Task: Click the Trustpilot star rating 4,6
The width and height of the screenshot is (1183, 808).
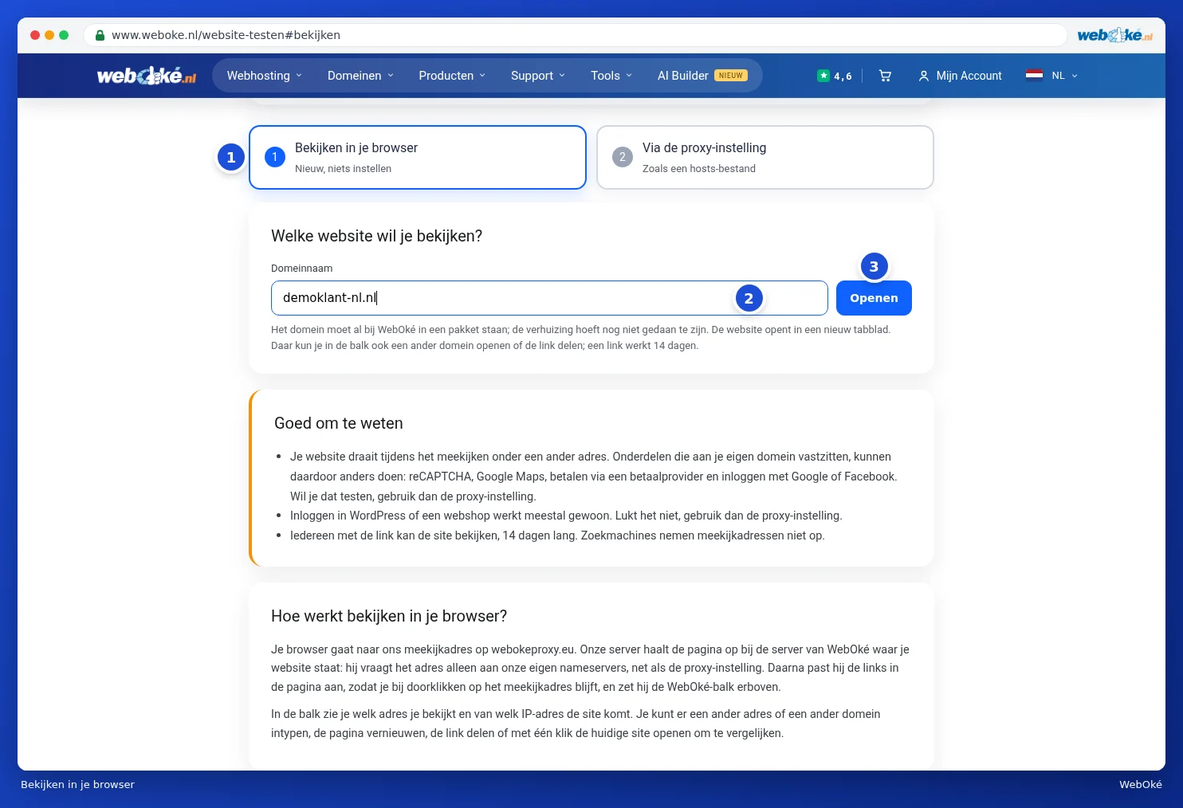Action: (835, 76)
